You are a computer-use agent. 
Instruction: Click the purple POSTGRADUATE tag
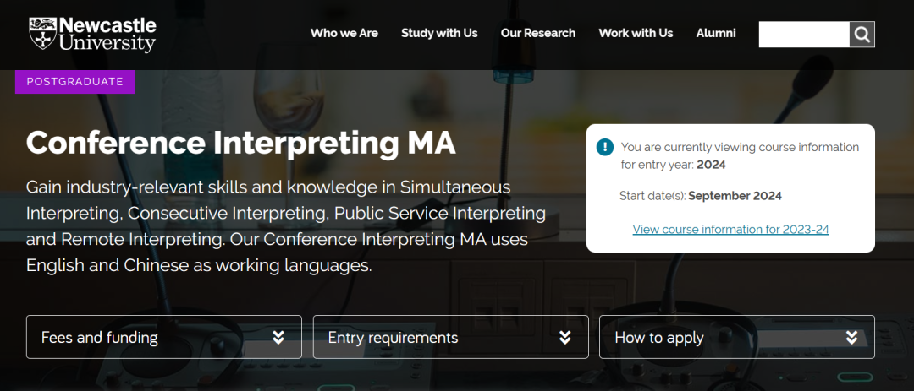tap(75, 82)
